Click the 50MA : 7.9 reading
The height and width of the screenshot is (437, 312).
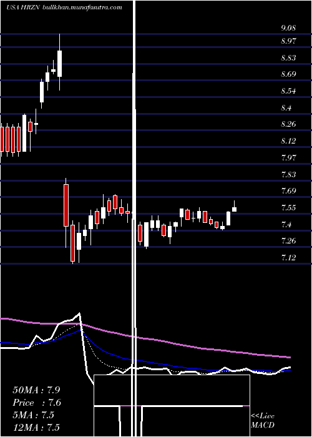pyautogui.click(x=36, y=390)
